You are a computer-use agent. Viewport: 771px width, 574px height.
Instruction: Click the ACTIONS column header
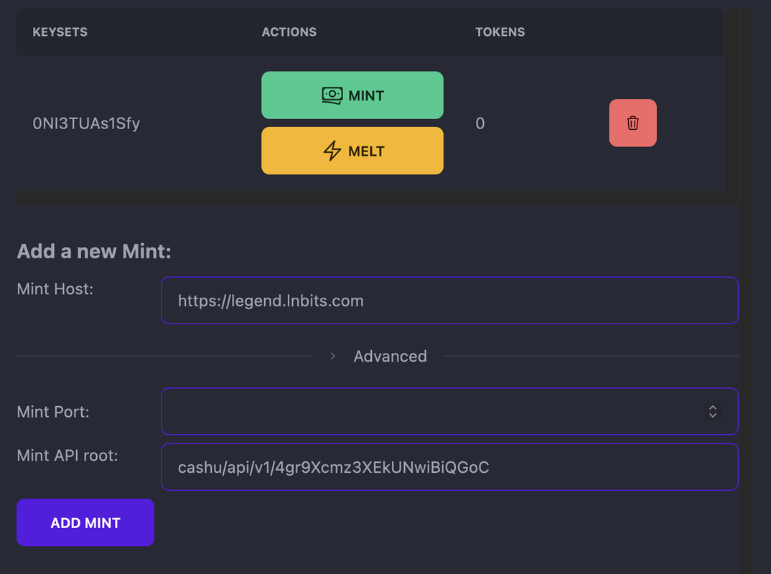coord(289,32)
